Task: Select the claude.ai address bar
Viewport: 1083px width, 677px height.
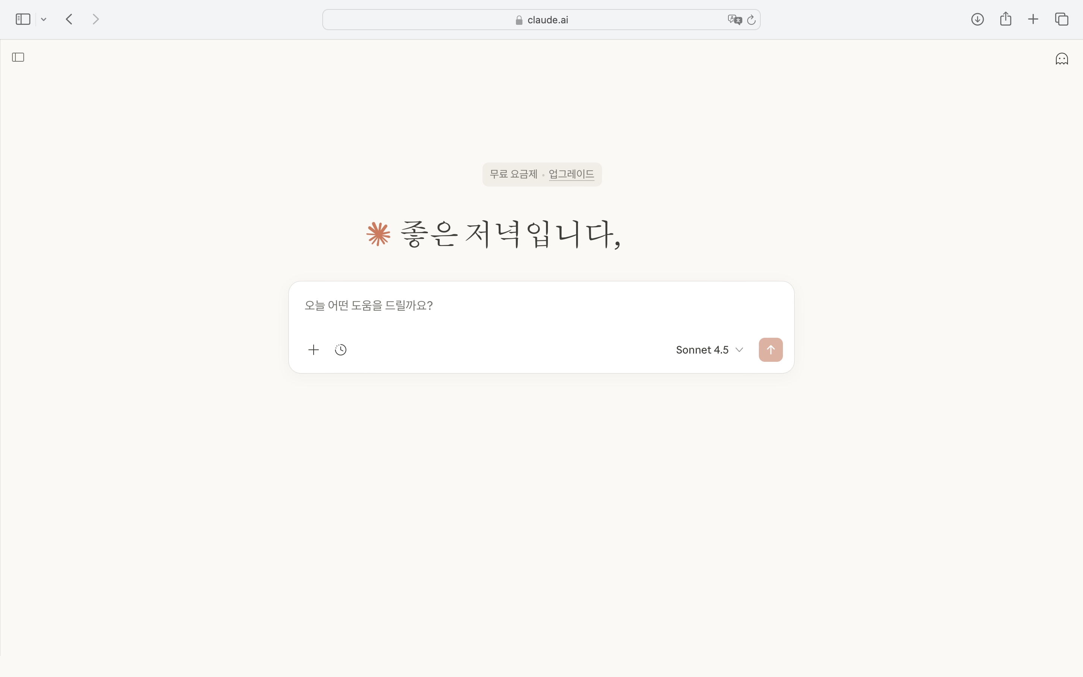Action: (541, 20)
